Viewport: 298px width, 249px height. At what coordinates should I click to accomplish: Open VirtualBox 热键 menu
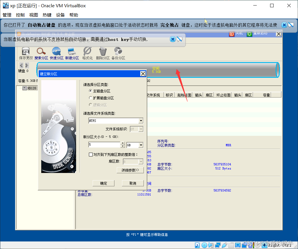47,15
